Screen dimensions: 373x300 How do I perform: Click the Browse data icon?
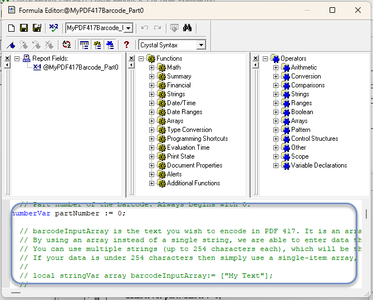click(174, 28)
